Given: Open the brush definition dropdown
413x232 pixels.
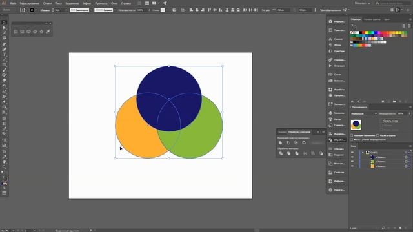Looking at the screenshot, I should click(115, 10).
